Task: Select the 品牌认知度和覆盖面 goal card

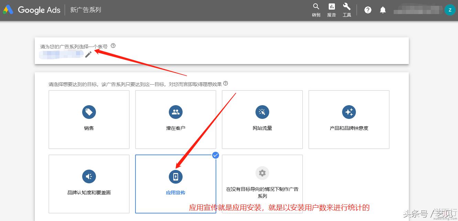Action: point(89,184)
